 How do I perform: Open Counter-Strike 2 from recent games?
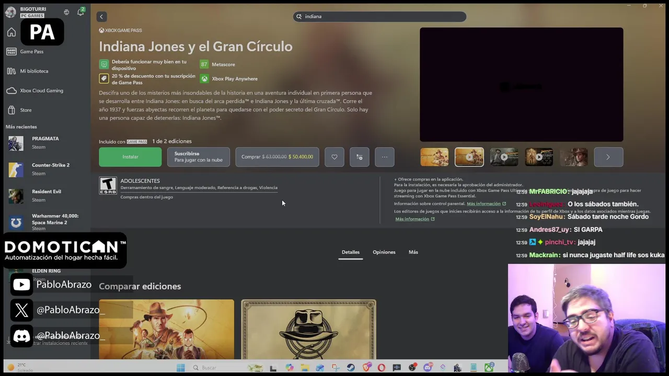[46, 169]
